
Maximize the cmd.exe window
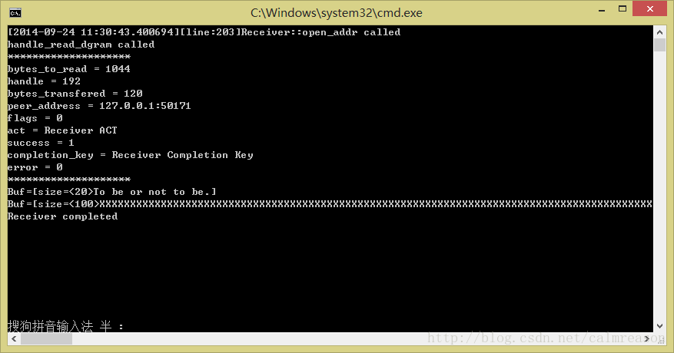(x=623, y=9)
